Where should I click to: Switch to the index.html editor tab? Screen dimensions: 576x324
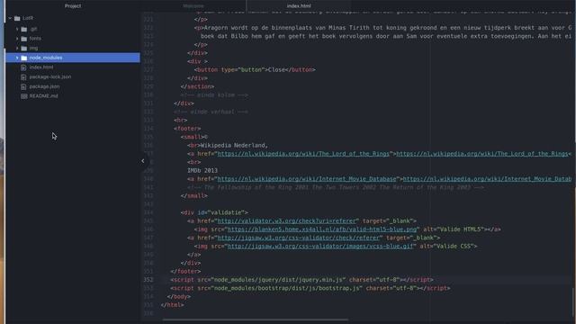299,6
